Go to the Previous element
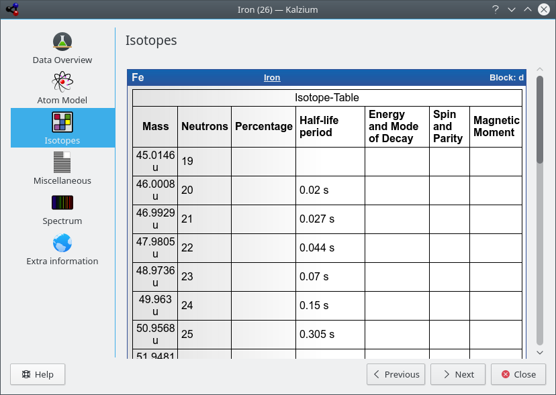 pyautogui.click(x=396, y=374)
